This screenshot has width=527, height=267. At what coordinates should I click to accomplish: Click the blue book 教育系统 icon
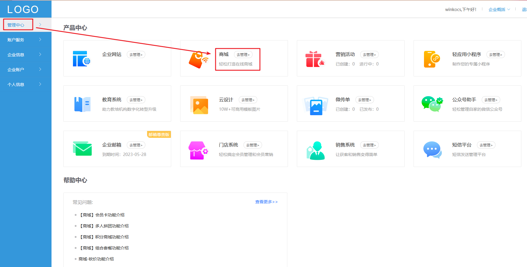[x=82, y=104]
